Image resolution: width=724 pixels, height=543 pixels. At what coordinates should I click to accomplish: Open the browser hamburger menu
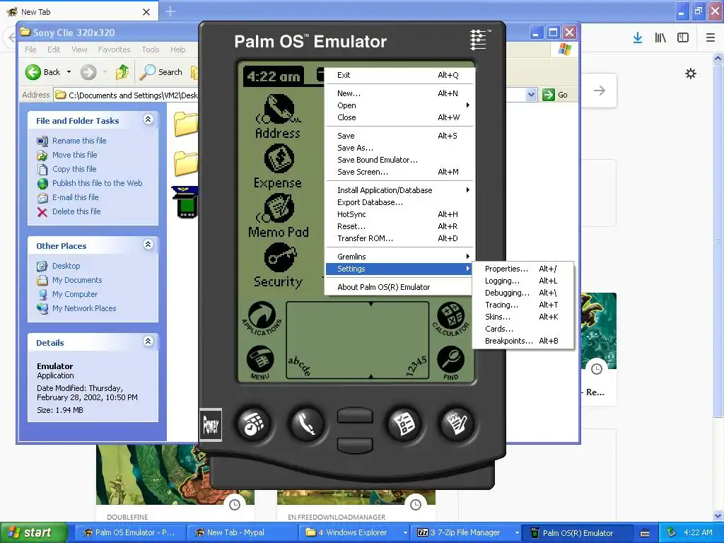click(x=710, y=38)
